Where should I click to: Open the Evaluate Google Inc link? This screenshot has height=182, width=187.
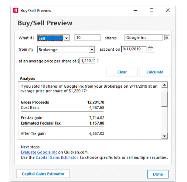point(39,152)
